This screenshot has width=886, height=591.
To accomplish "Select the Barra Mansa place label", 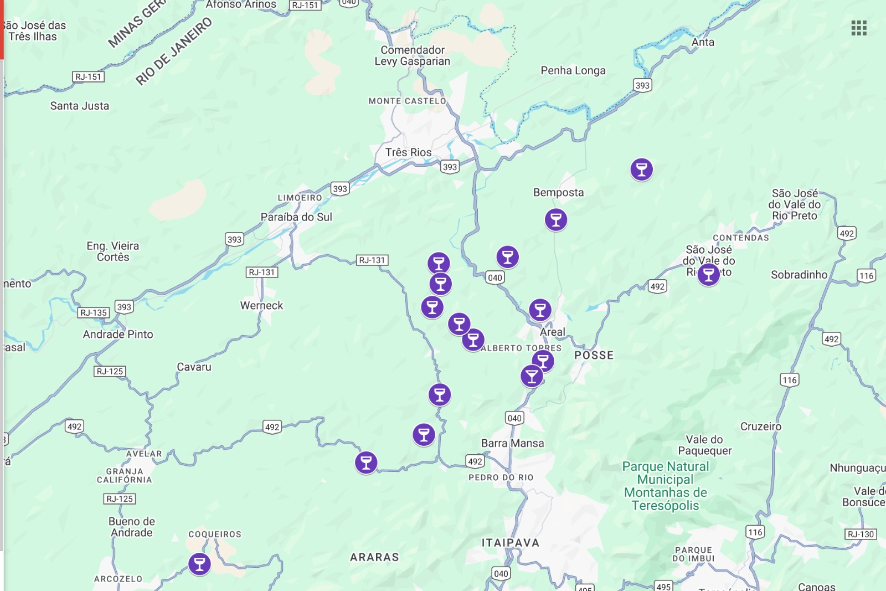I will 512,443.
